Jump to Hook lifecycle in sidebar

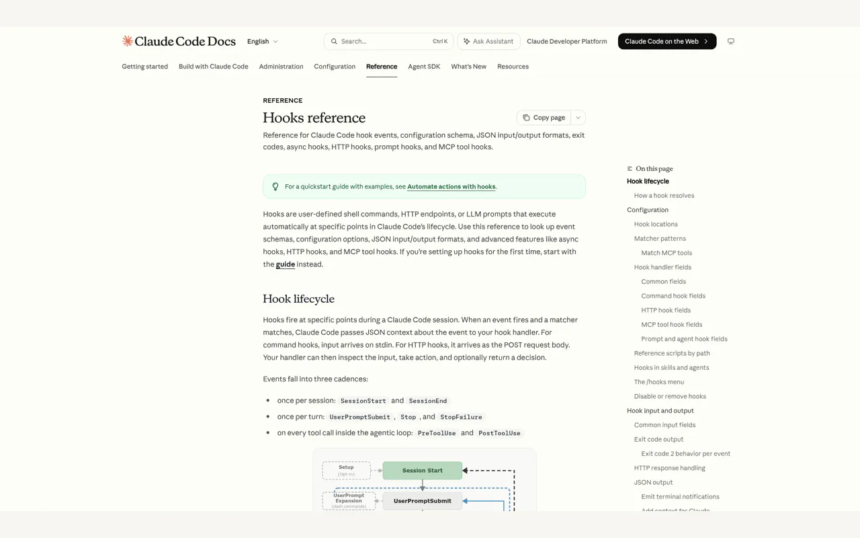click(x=648, y=182)
